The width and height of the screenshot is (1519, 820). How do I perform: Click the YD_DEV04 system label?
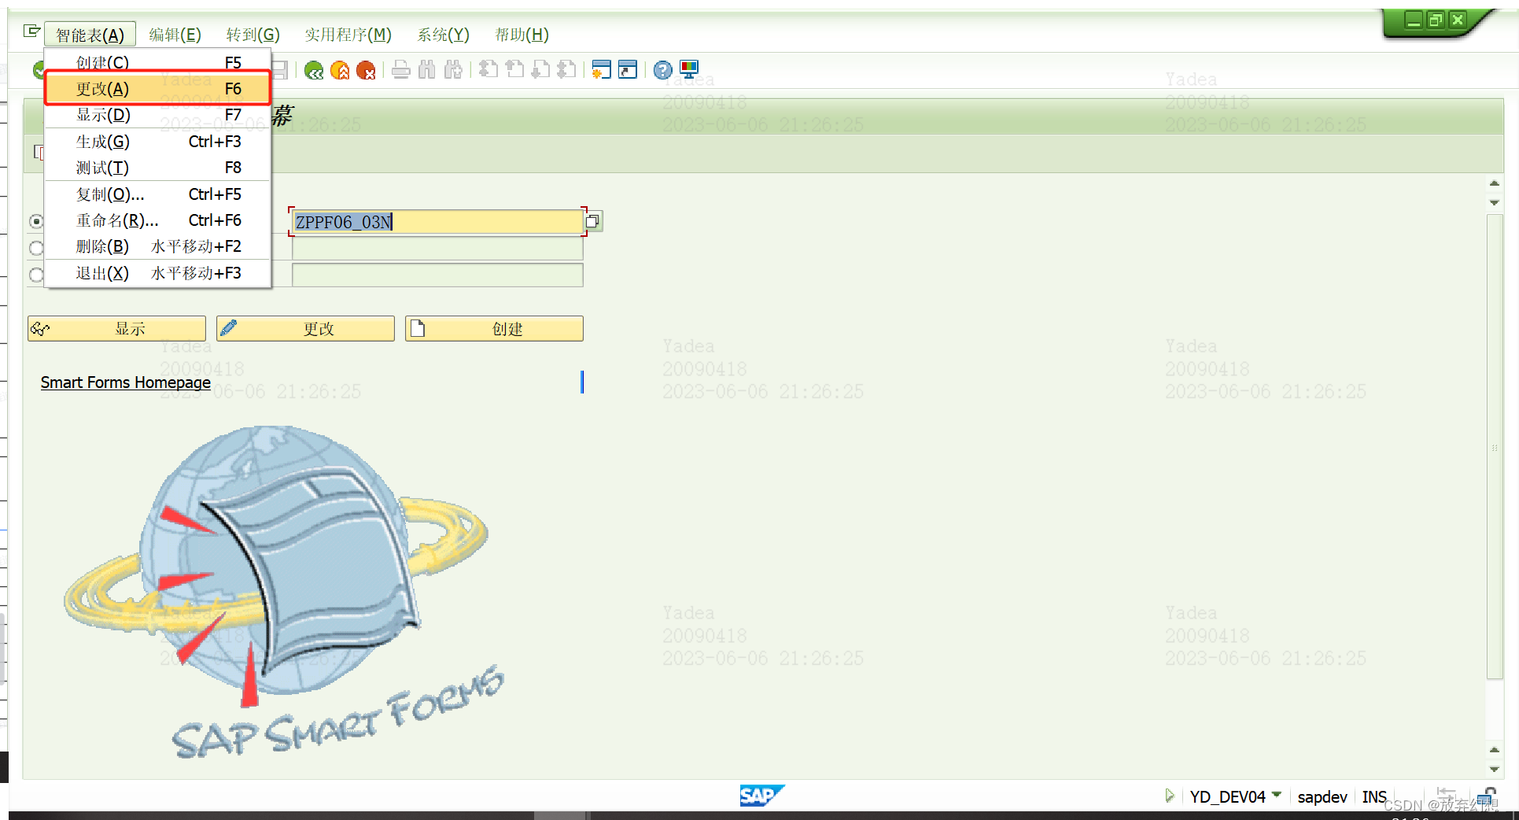coord(1227,796)
